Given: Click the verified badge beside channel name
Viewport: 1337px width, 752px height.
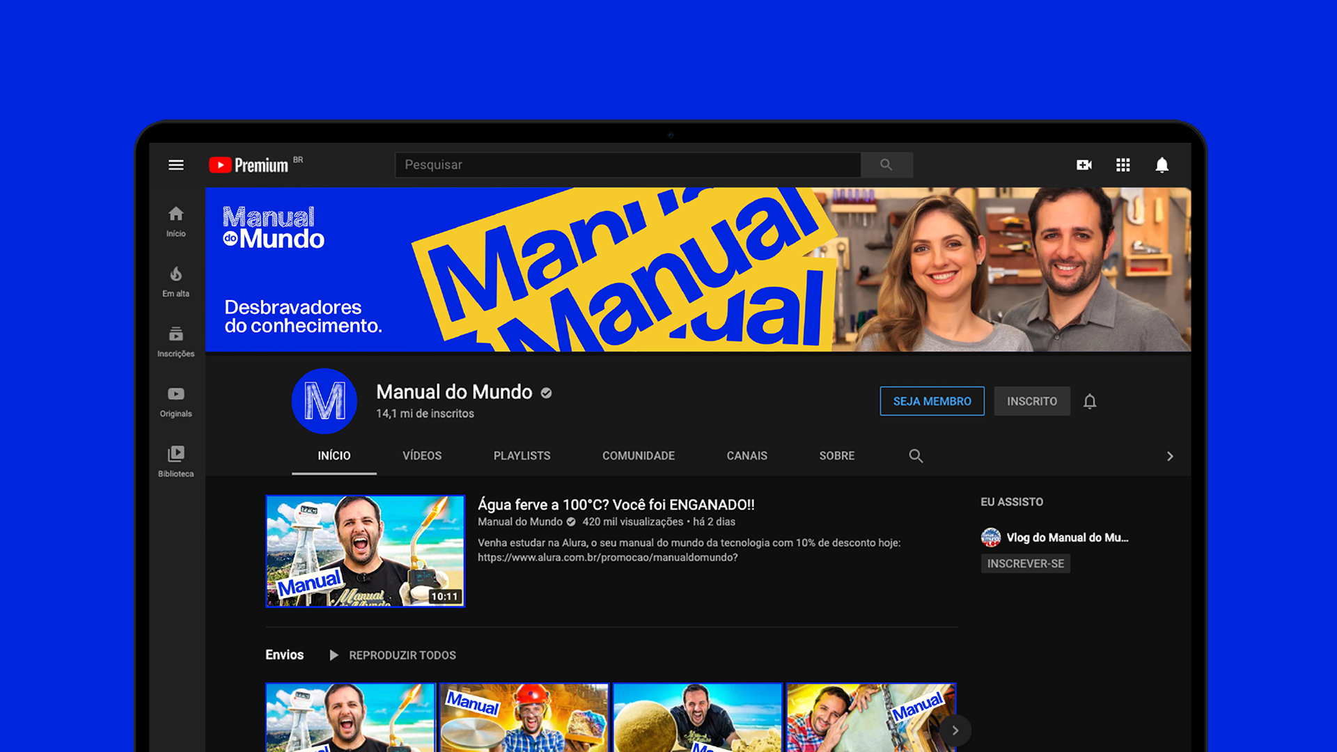Looking at the screenshot, I should [x=547, y=393].
